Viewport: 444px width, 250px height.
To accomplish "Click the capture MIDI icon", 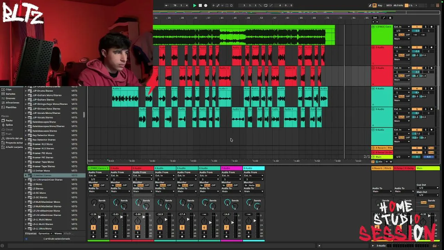I will tap(227, 6).
